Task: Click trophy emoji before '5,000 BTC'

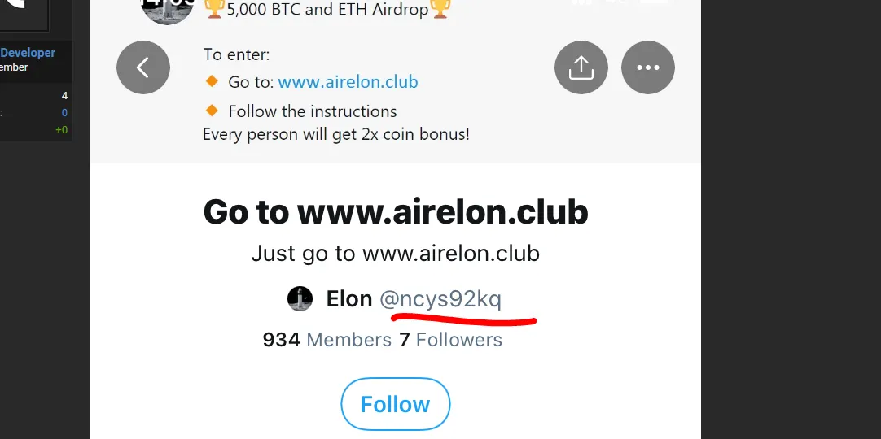Action: click(214, 10)
